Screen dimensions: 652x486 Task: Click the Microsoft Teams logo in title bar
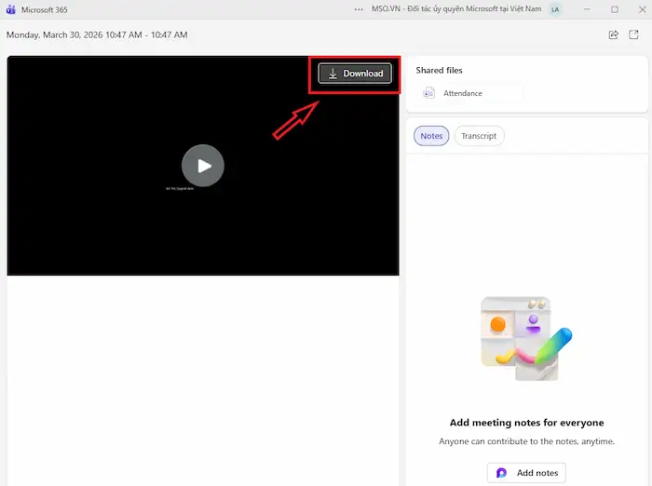point(10,9)
